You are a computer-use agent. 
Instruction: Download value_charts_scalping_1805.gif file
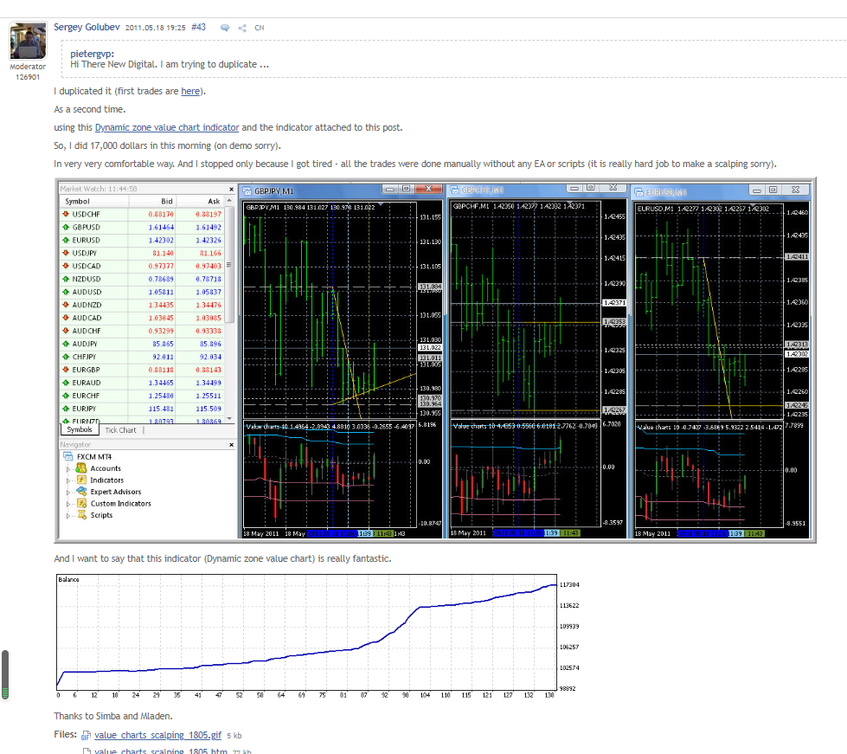coord(157,736)
